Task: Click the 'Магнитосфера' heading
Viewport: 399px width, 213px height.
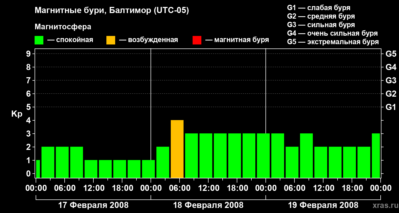Action: tap(63, 27)
